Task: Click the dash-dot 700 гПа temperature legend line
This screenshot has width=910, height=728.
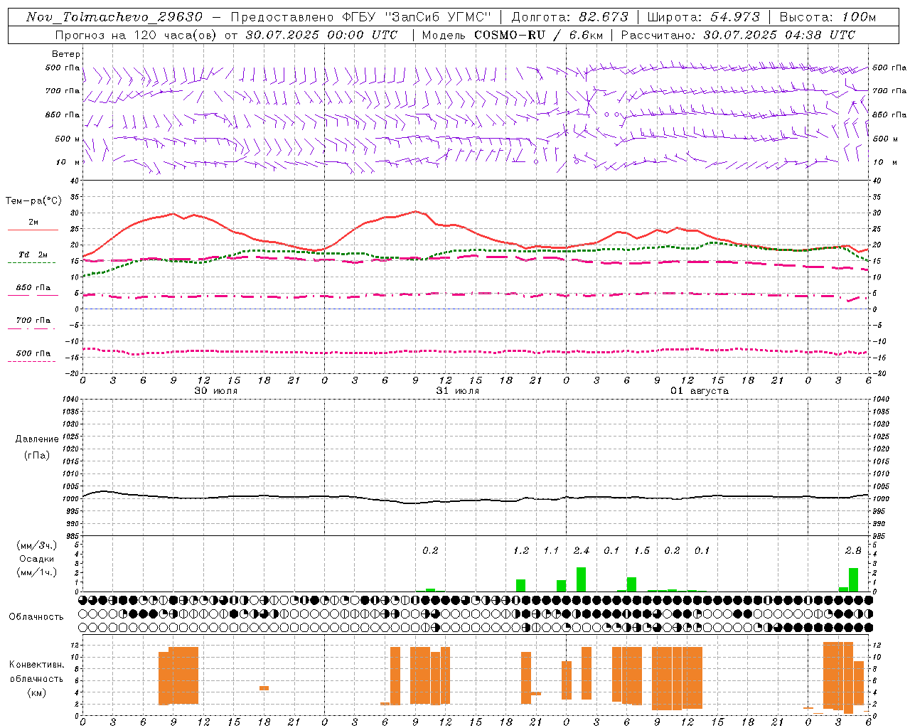Action: point(31,328)
